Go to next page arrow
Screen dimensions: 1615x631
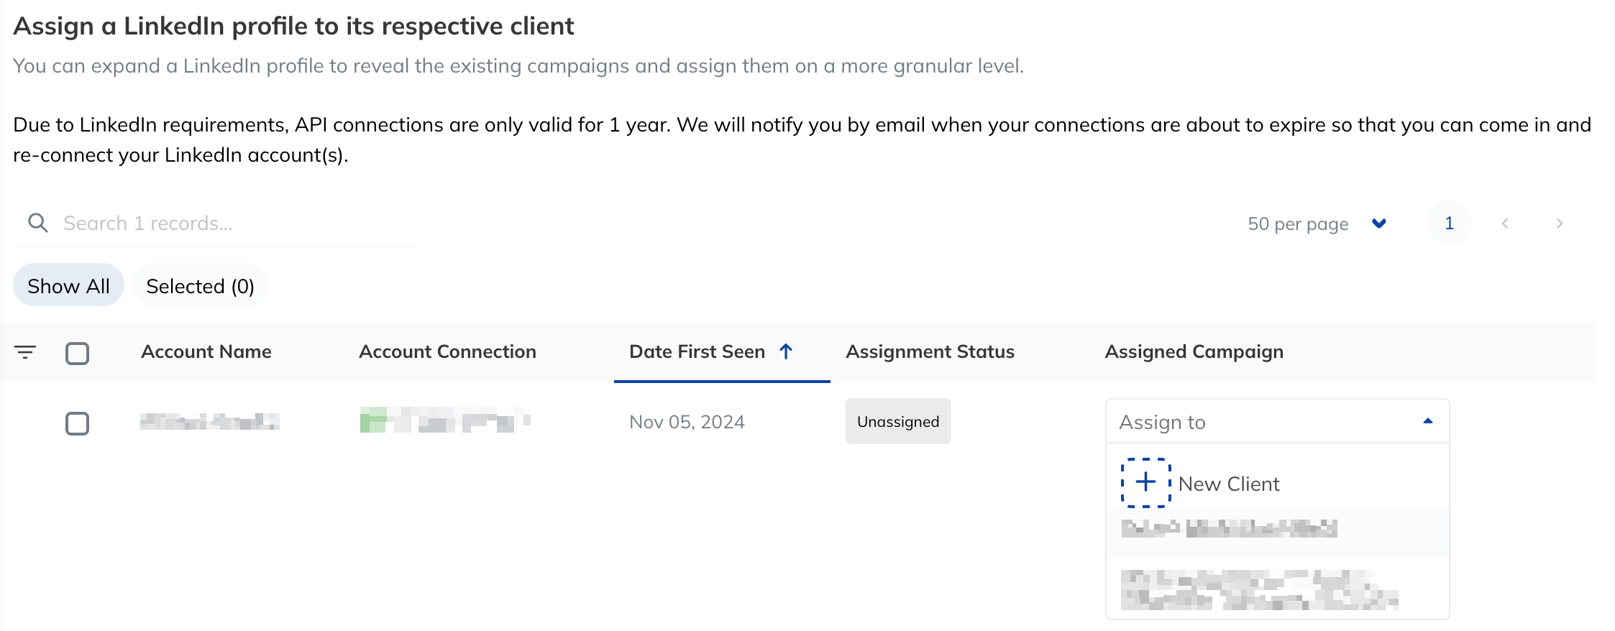(1559, 224)
